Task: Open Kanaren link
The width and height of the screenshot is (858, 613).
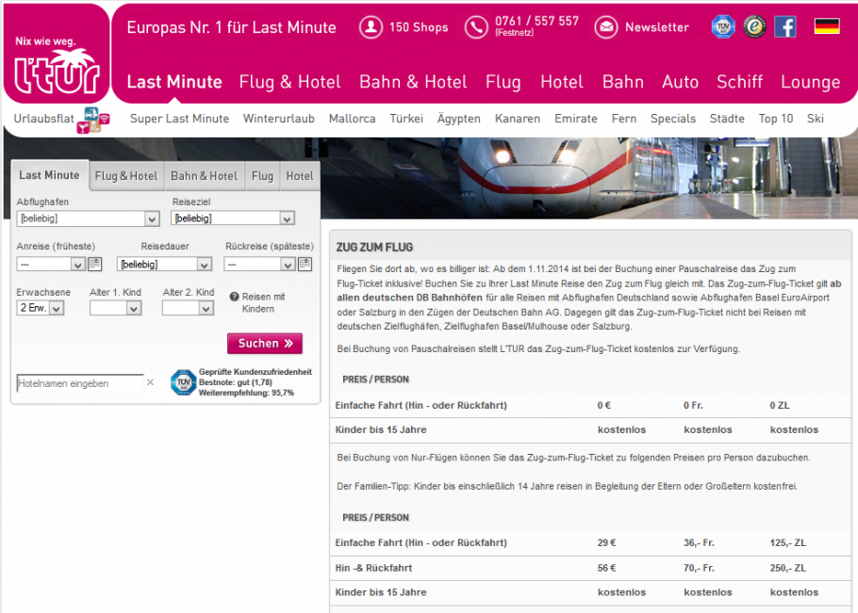Action: (518, 119)
